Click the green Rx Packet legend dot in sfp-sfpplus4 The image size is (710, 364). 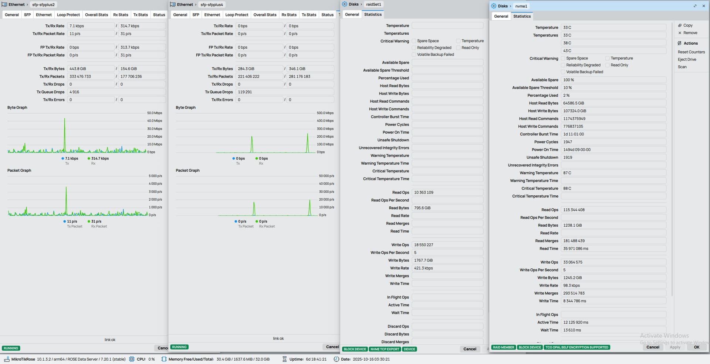click(257, 222)
